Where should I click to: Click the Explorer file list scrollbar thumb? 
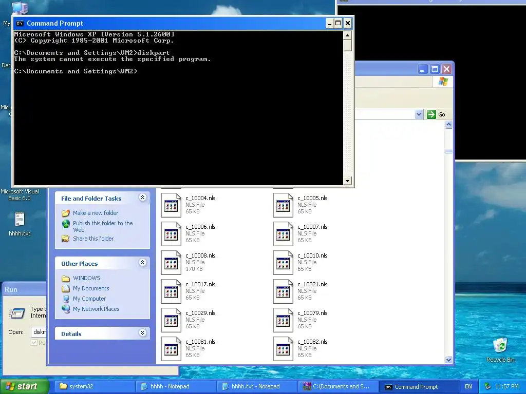tap(449, 151)
